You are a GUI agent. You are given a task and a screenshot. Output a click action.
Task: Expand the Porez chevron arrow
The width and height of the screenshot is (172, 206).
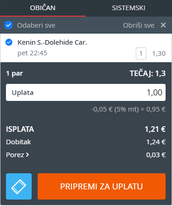tap(28, 155)
